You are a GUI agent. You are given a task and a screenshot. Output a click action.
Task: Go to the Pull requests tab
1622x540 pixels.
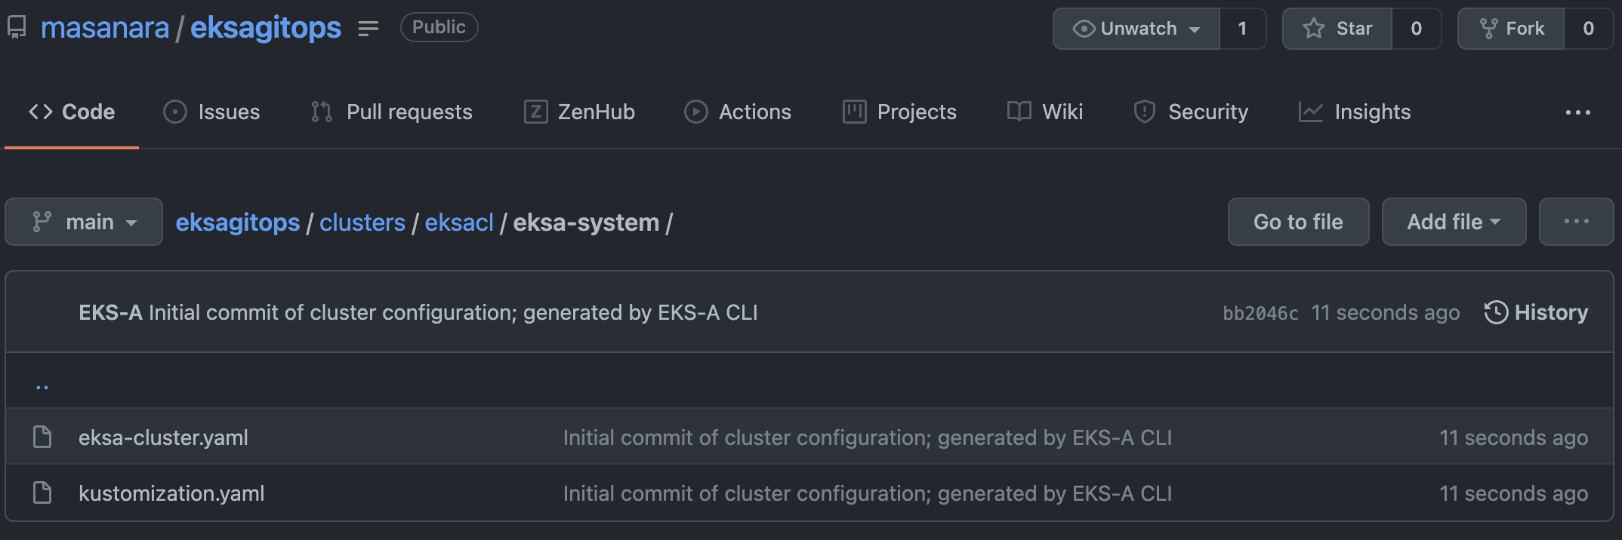point(392,112)
